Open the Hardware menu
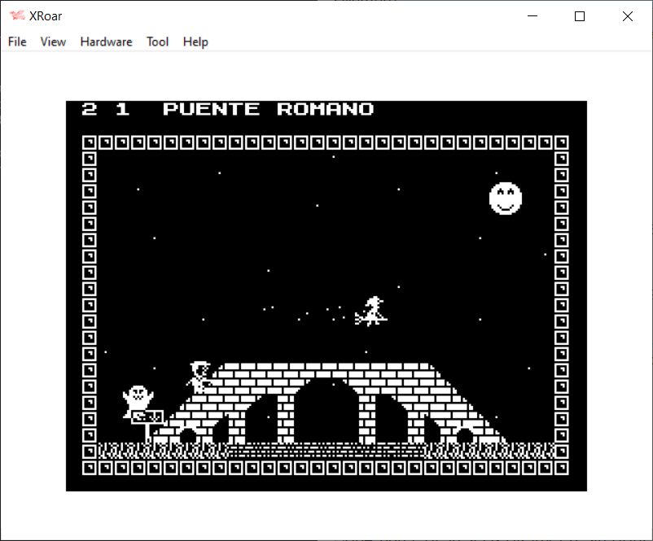This screenshot has width=653, height=541. point(106,41)
